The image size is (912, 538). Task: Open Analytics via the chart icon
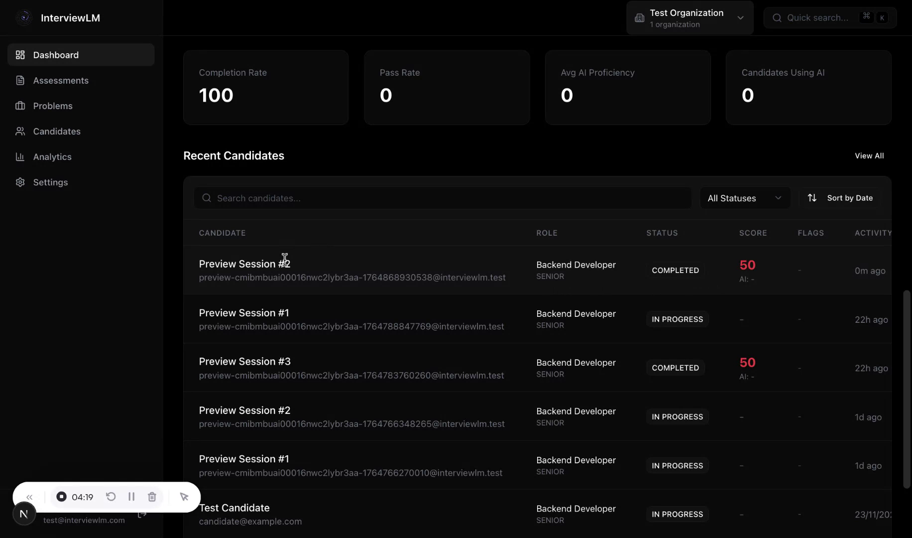(20, 156)
